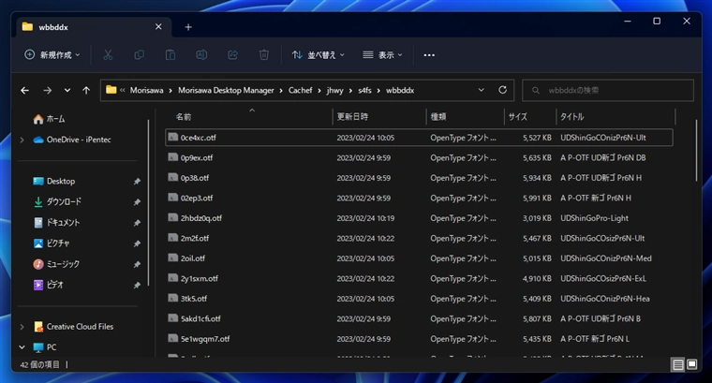Click the Rename icon in toolbar
The height and width of the screenshot is (383, 712).
(x=201, y=55)
